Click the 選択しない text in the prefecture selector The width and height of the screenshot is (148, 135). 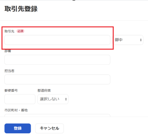pos(50,99)
